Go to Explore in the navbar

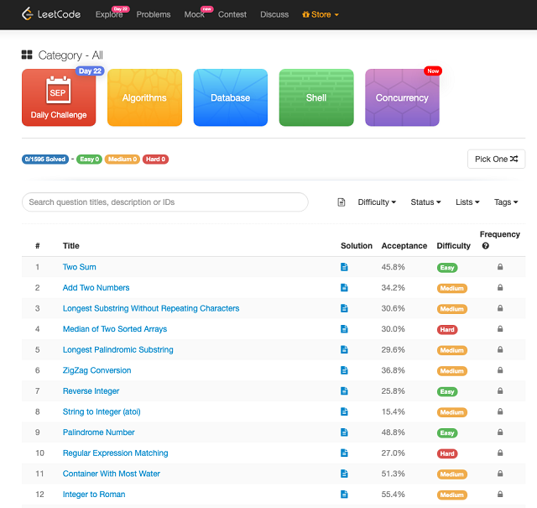[109, 14]
